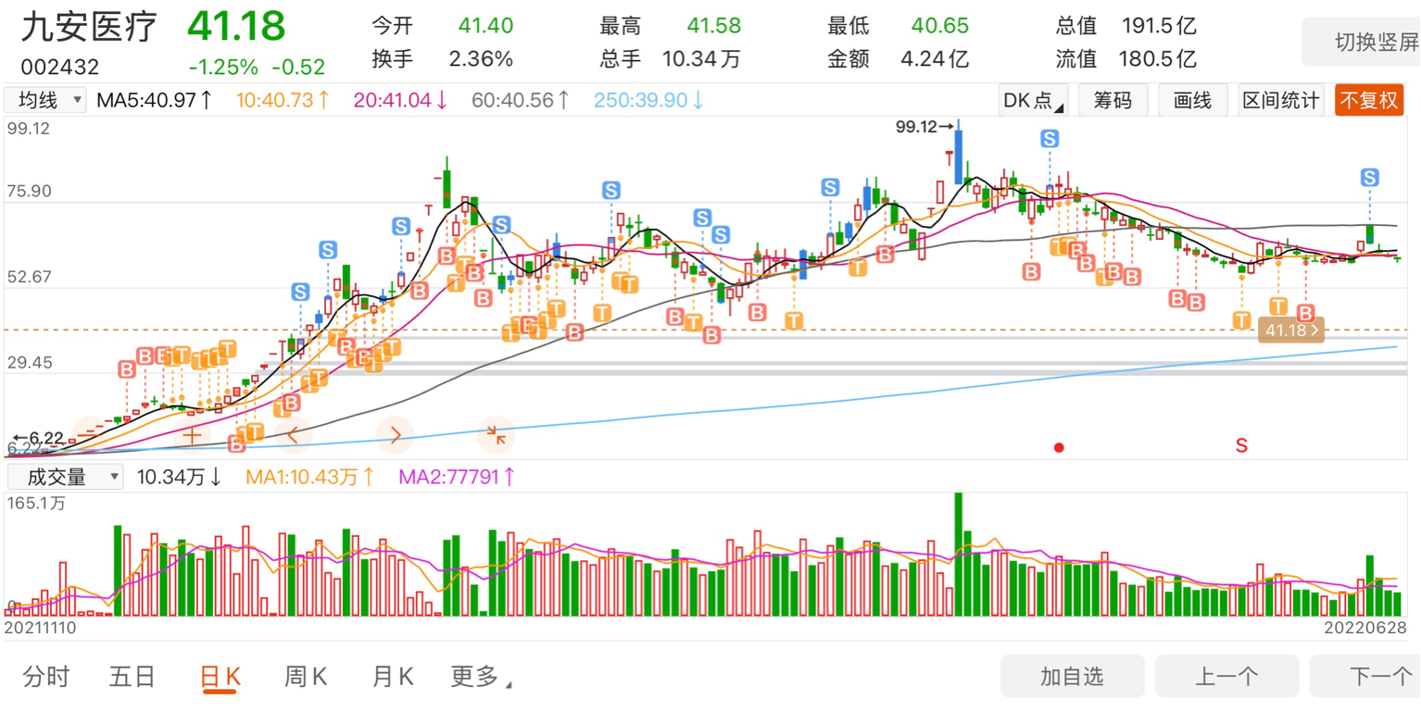This screenshot has height=711, width=1421.
Task: Tap the last blue S marker near date 20220628
Action: coord(1369,178)
